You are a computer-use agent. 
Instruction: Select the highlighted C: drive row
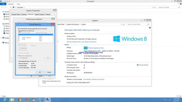pos(36,35)
